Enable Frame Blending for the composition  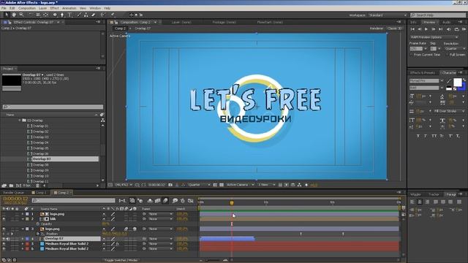158,201
